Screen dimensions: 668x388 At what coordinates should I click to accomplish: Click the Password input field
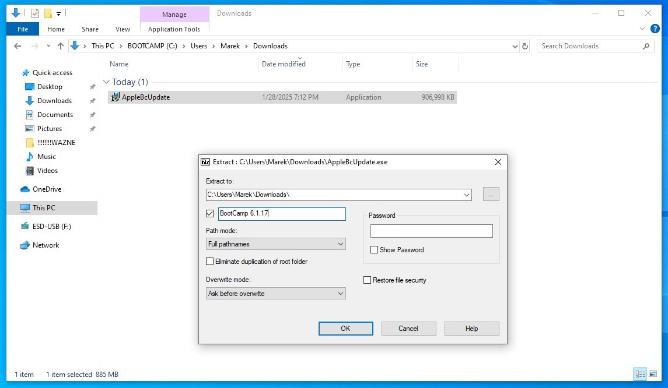[x=432, y=231]
